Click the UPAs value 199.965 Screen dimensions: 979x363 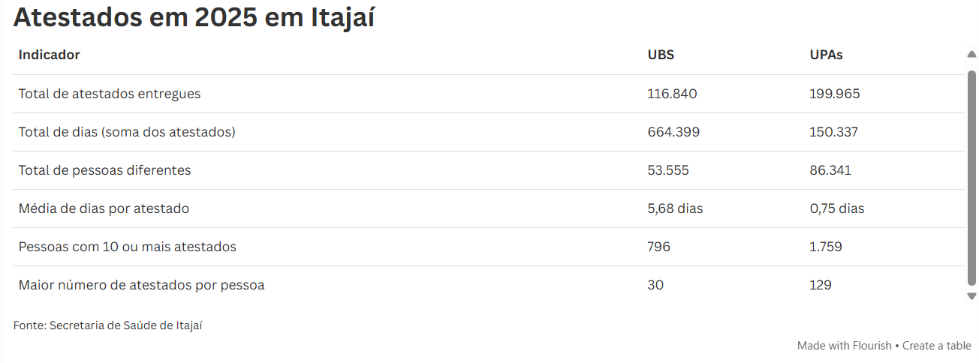(x=835, y=94)
